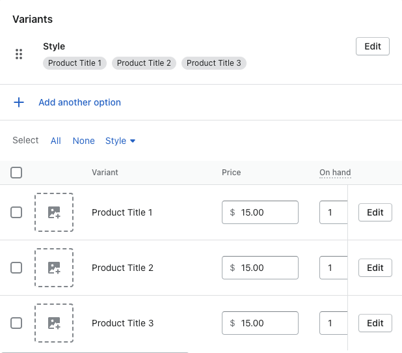Click the Price column header
The height and width of the screenshot is (353, 402).
[x=232, y=173]
